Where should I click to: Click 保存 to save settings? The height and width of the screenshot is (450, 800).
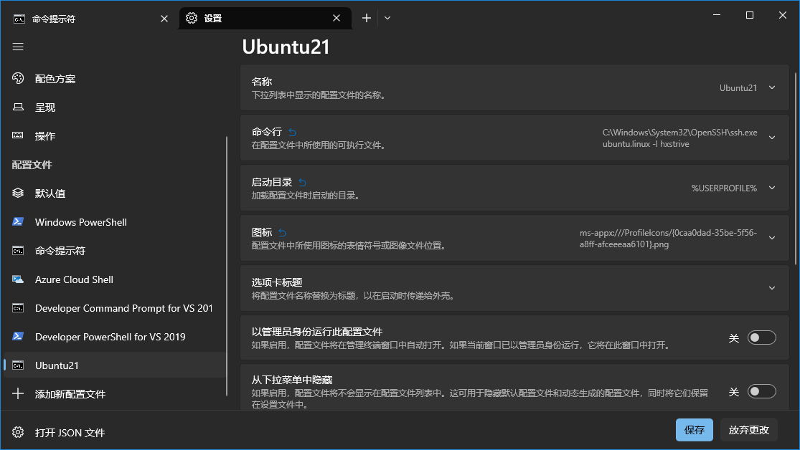(x=695, y=430)
